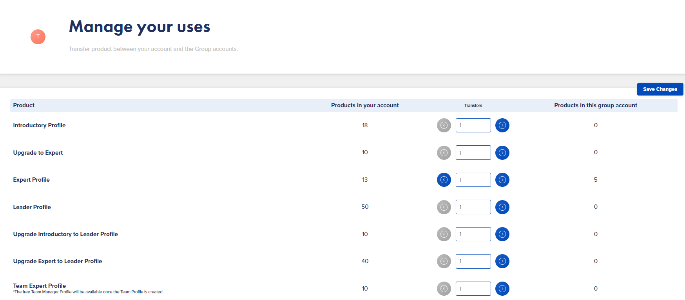This screenshot has height=300, width=685.
Task: Transfer Team Expert Profile with right arrow
Action: (x=502, y=289)
